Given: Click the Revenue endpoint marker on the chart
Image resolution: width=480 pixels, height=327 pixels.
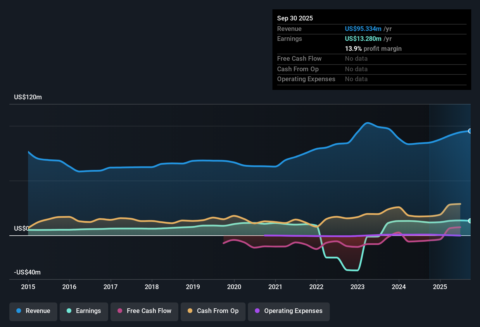Looking at the screenshot, I should coord(470,131).
